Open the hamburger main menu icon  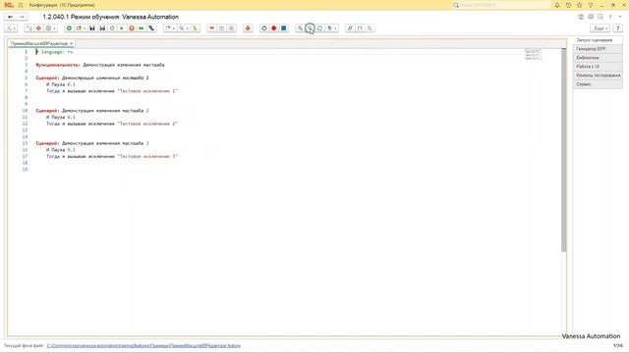(21, 5)
